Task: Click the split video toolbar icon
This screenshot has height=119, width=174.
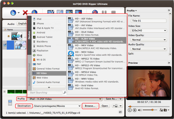Action: pyautogui.click(x=60, y=12)
